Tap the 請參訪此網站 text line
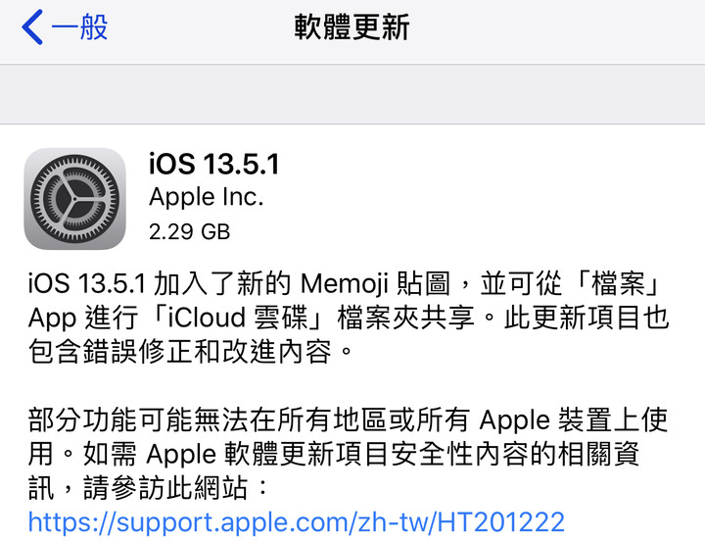Screen dimensions: 705x541 pyautogui.click(x=149, y=487)
